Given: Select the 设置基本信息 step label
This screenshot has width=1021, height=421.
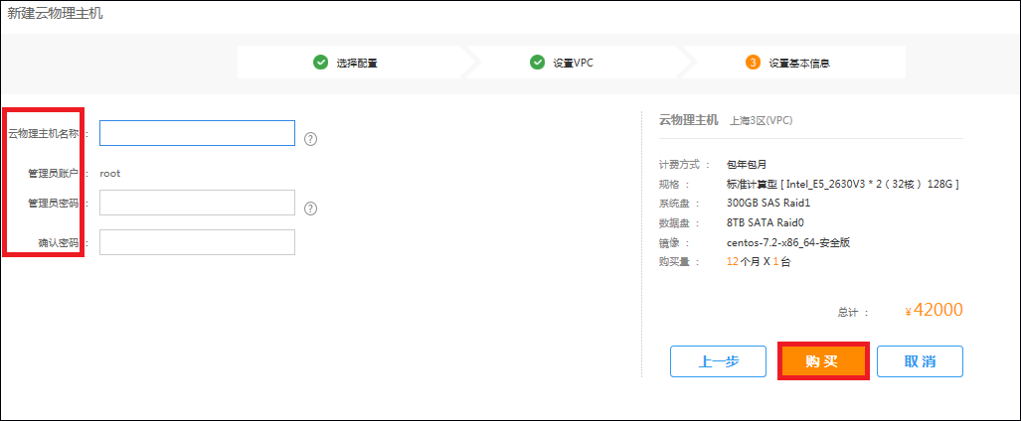Looking at the screenshot, I should [798, 63].
